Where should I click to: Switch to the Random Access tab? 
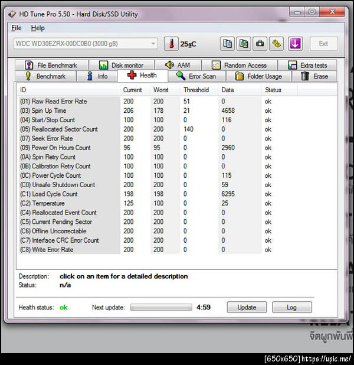(240, 65)
